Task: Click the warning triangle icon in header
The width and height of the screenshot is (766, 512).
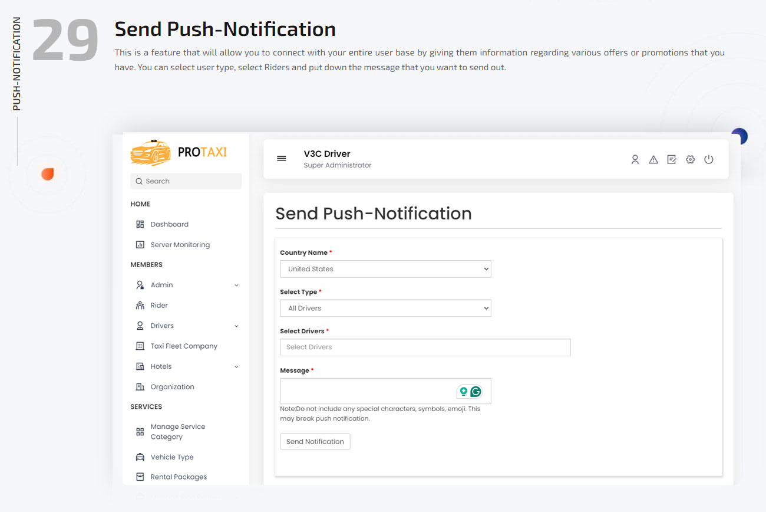Action: pos(653,159)
